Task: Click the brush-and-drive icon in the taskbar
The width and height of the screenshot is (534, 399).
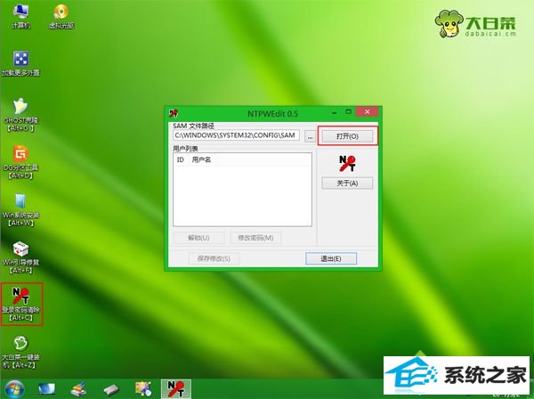Action: click(78, 389)
